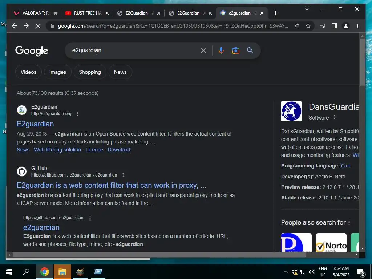Screen dimensions: 372x279
Task: Filter results by Images
Action: [x=58, y=72]
